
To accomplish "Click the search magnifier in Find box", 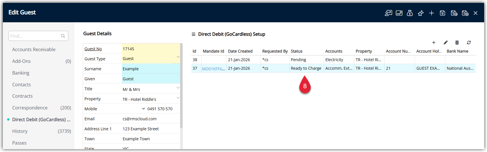I will (x=63, y=36).
